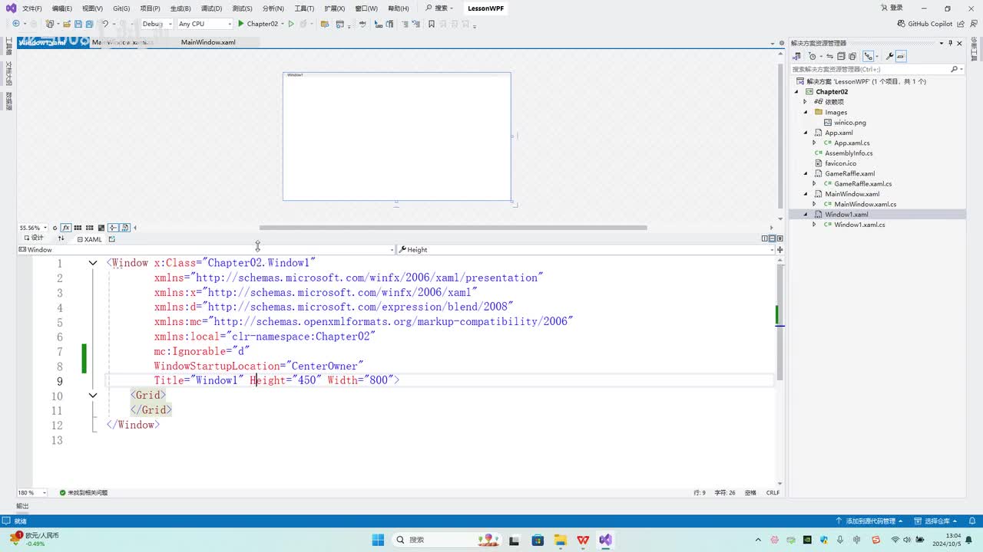The image size is (983, 552).
Task: Toggle snapping to snaplines icon
Action: [x=113, y=228]
